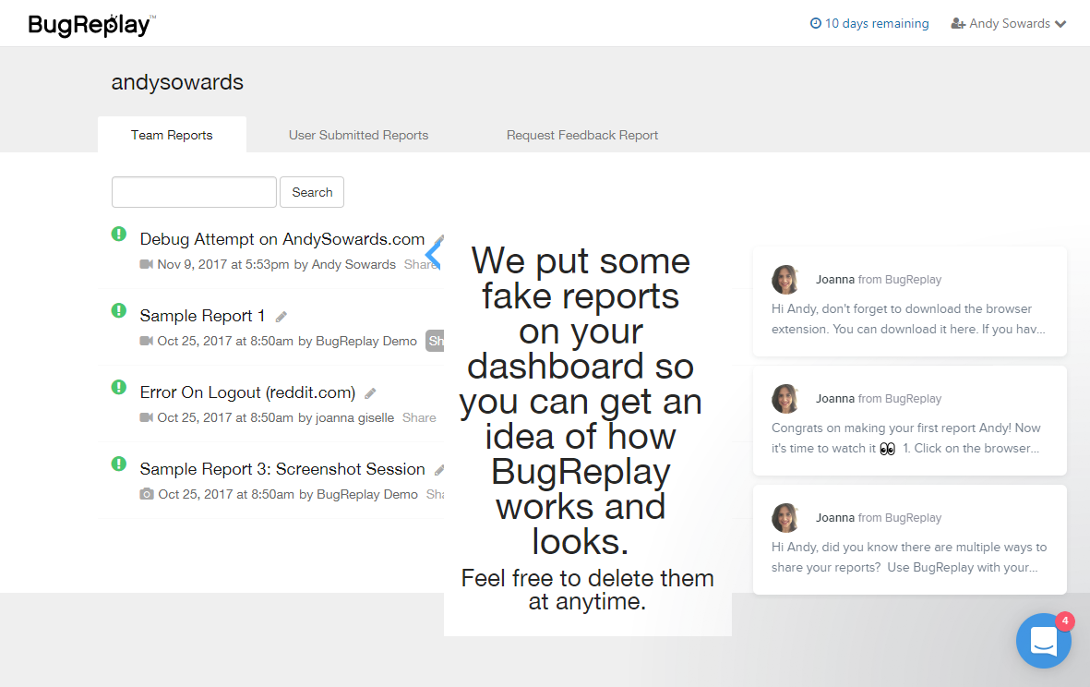The image size is (1090, 687).
Task: Click the 10 days remaining link
Action: (x=869, y=24)
